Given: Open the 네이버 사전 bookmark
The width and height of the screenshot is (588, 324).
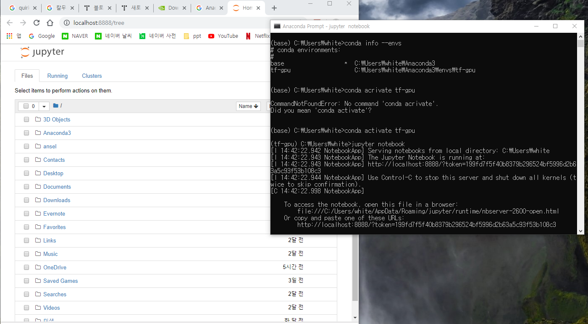Looking at the screenshot, I should [x=157, y=36].
